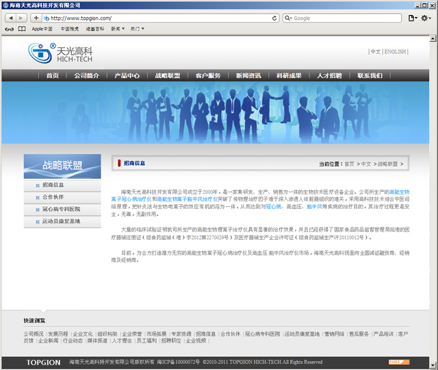This screenshot has width=438, height=370.
Task: Click 冠心病专科医院 sidebar link
Action: 61,209
